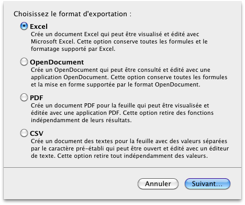The width and height of the screenshot is (245, 205).
Task: Click the PDF format description paragraph
Action: [122, 113]
